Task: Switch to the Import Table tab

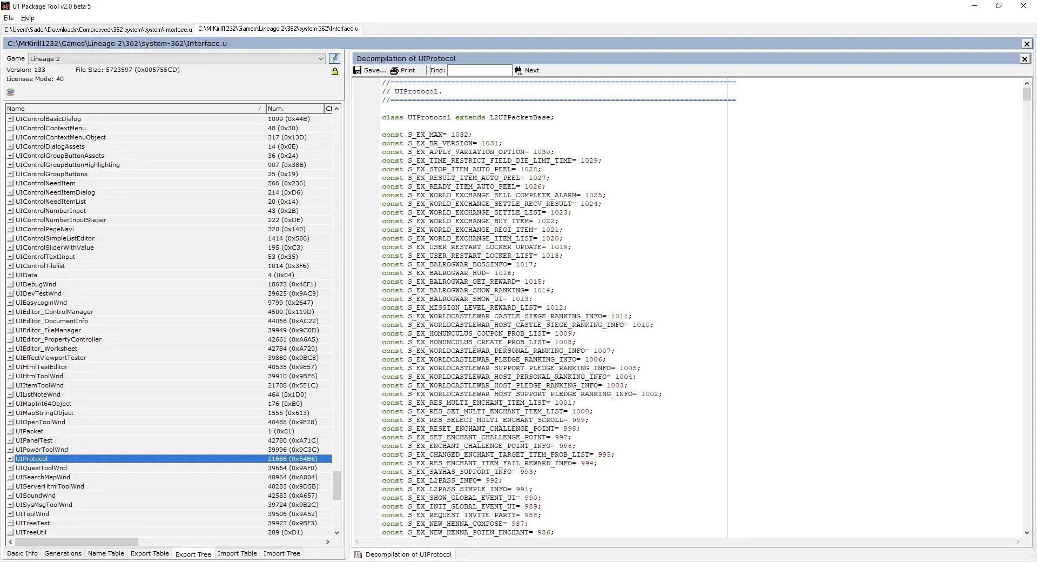Action: [237, 553]
